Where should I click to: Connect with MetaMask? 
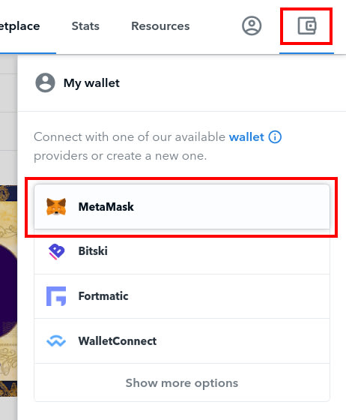click(x=182, y=206)
